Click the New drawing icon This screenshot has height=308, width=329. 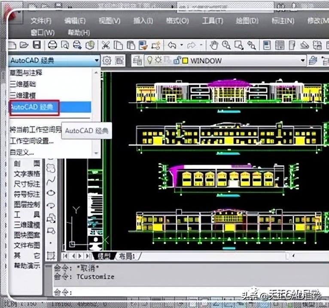[12, 45]
